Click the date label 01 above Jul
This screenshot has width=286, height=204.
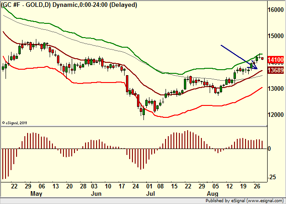[149, 186]
